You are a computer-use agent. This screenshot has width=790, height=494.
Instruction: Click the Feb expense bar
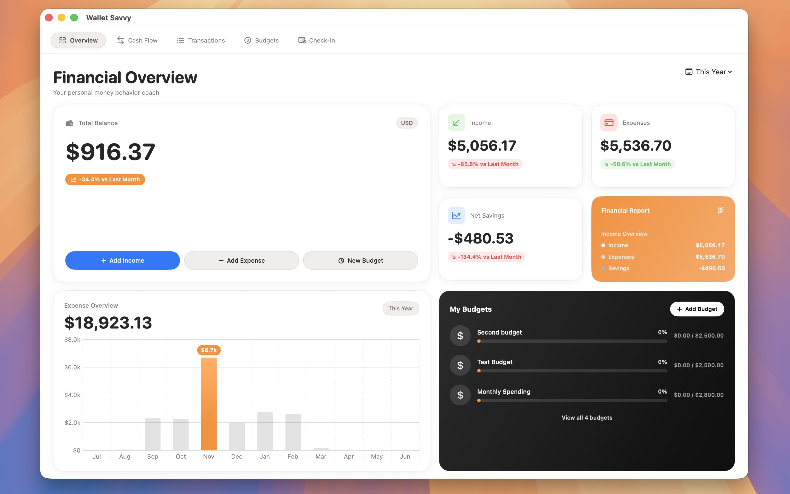(293, 432)
